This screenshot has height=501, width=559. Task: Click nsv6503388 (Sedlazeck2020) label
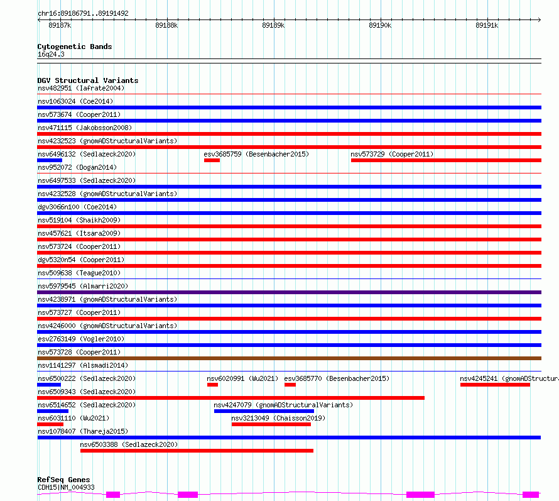pyautogui.click(x=129, y=444)
